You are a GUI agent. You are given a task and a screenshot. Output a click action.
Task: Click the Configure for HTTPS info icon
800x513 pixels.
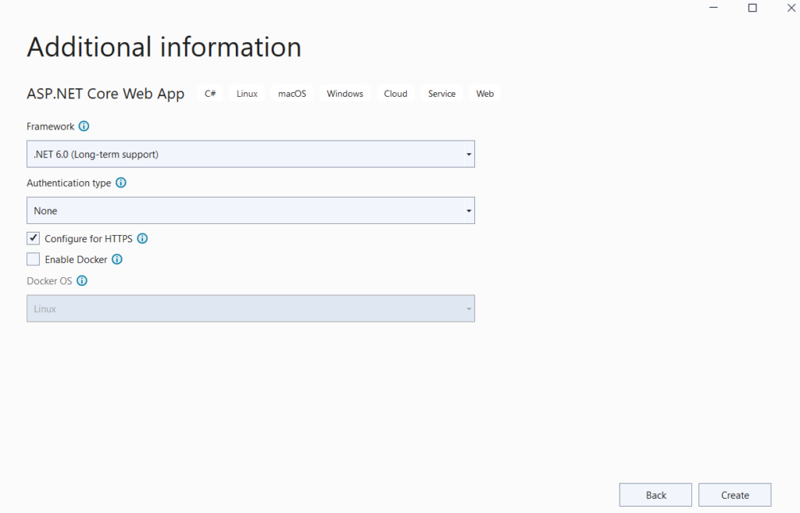coord(142,238)
